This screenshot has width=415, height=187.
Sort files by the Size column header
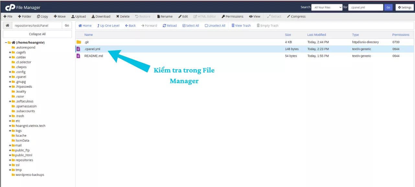(x=288, y=35)
